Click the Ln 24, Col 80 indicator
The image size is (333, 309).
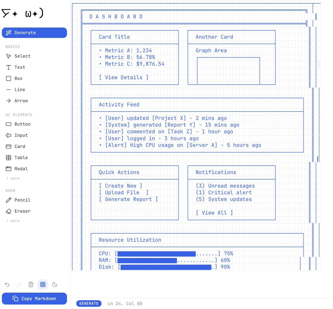[x=125, y=303]
